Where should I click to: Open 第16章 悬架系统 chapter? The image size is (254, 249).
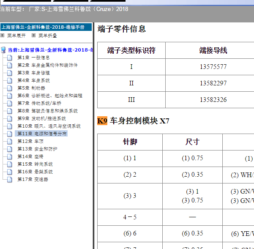point(35,172)
